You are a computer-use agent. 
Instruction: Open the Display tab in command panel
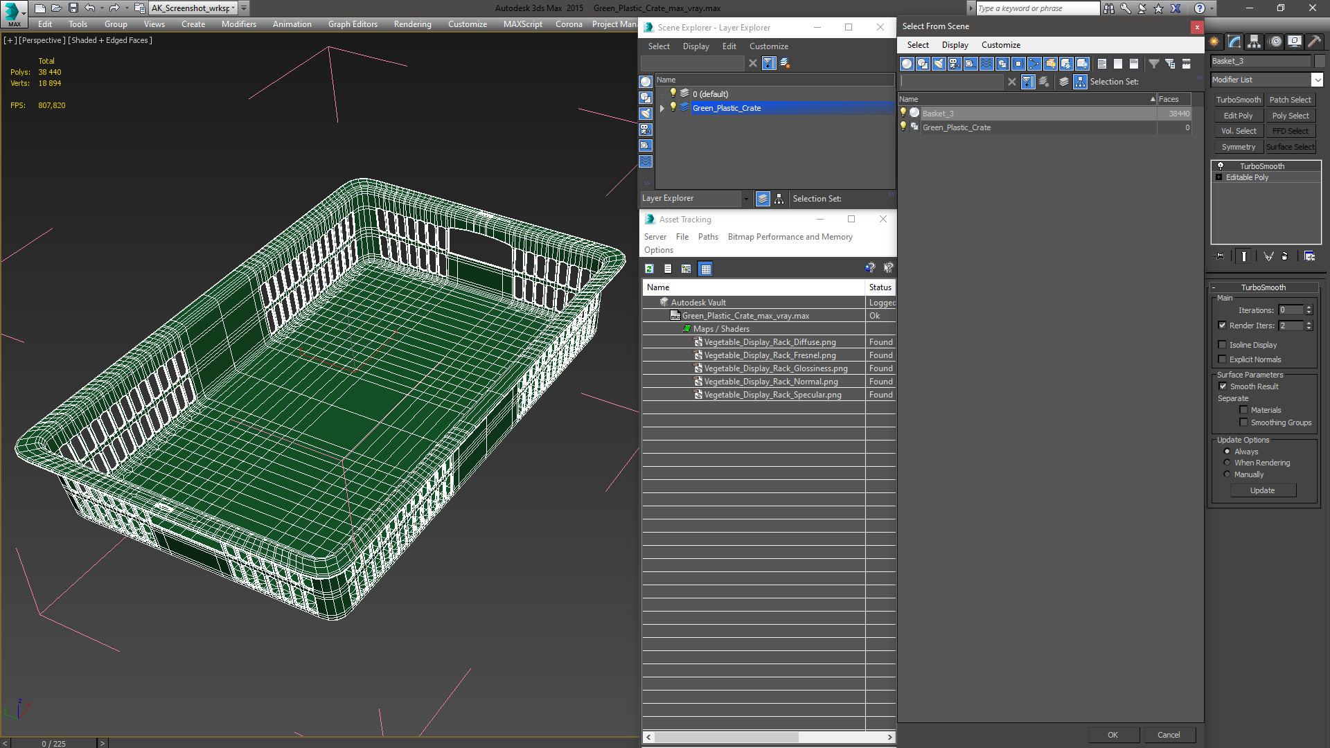click(1295, 42)
